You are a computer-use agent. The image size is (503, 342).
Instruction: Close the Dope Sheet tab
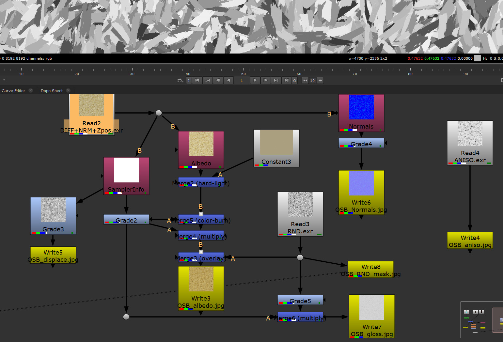pyautogui.click(x=68, y=90)
